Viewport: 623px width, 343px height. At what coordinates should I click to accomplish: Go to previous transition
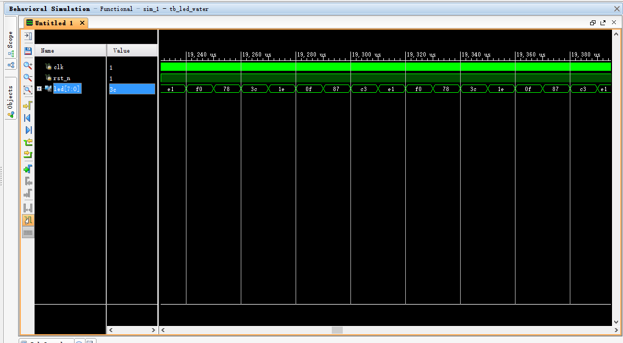[28, 142]
